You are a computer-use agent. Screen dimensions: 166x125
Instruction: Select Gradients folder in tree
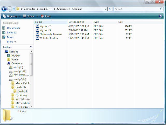click(x=21, y=87)
